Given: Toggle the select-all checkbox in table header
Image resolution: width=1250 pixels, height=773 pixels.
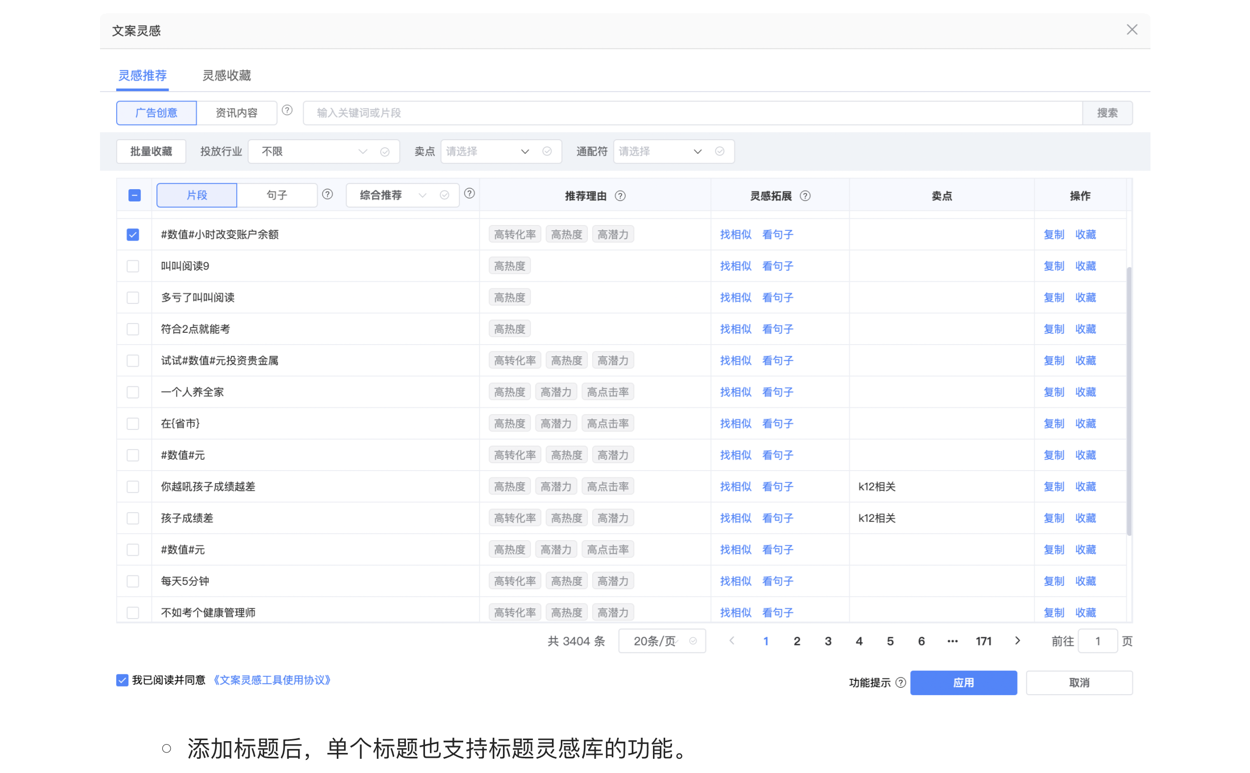Looking at the screenshot, I should point(134,196).
